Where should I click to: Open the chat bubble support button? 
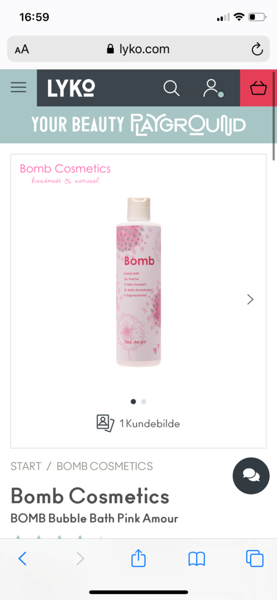[251, 476]
